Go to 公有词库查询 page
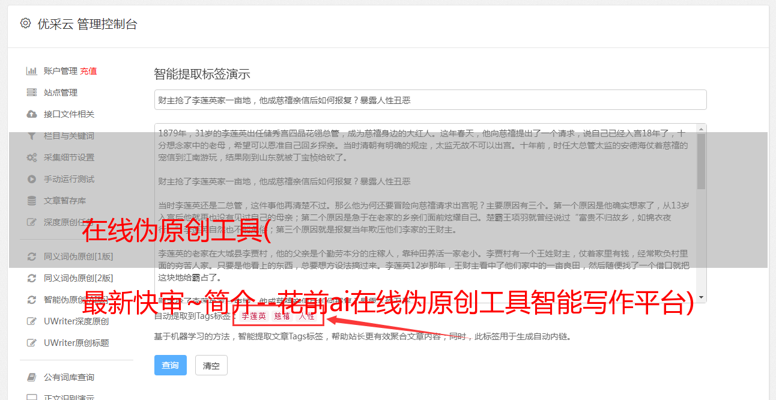This screenshot has width=776, height=400. 69,377
